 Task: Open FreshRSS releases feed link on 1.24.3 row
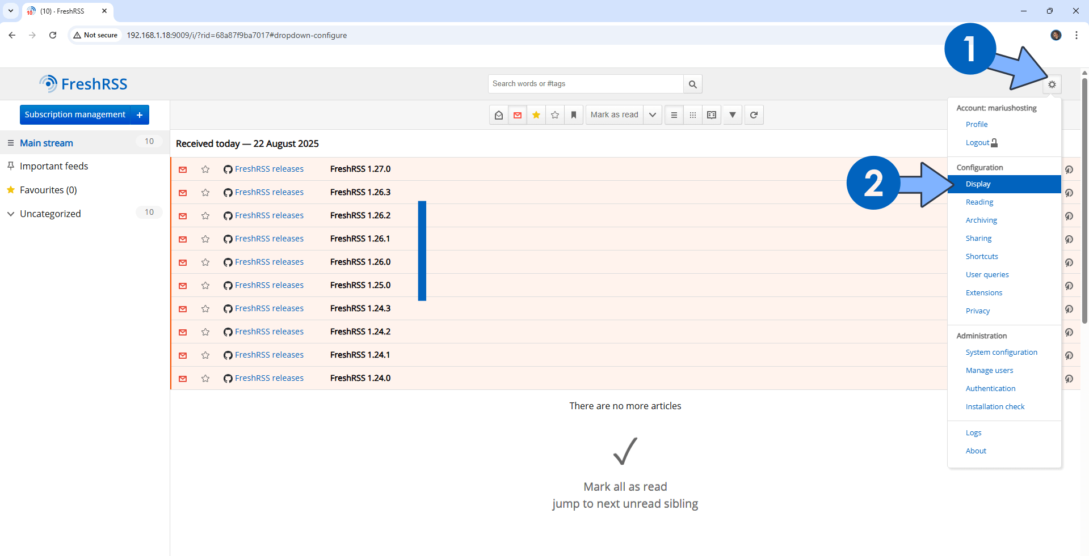coord(269,308)
